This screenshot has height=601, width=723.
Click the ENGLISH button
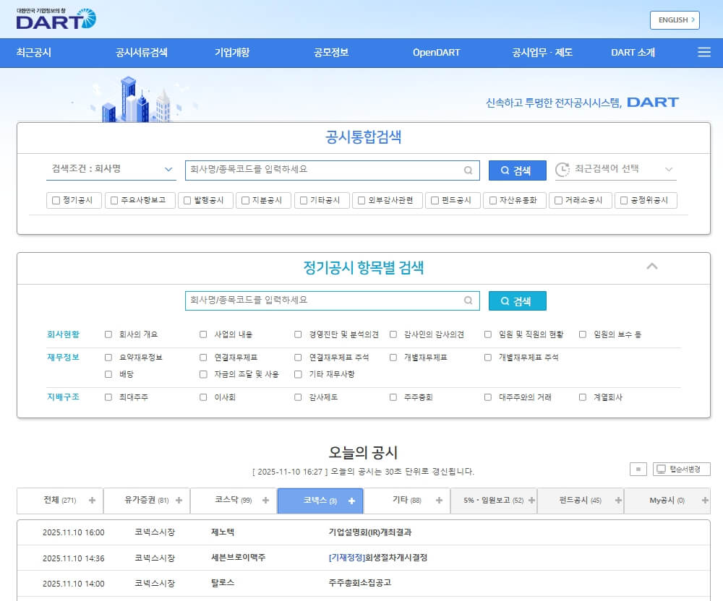[674, 20]
